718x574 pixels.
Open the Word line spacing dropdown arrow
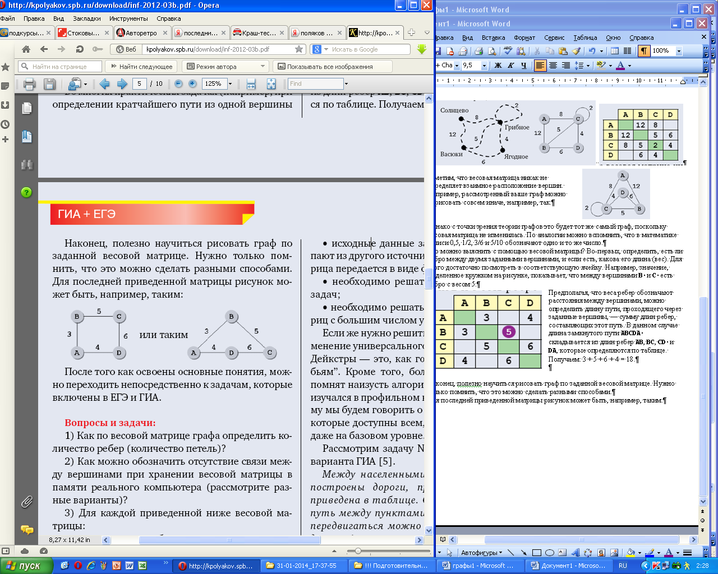coord(588,66)
